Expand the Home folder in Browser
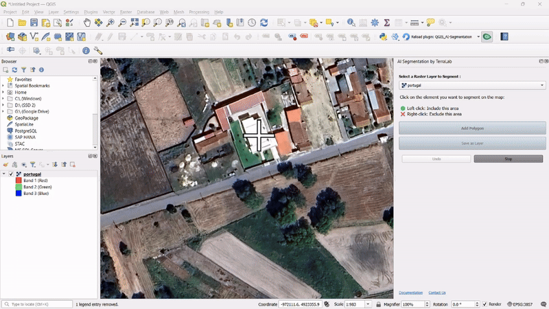Screen dimensions: 549x309 click(3, 92)
